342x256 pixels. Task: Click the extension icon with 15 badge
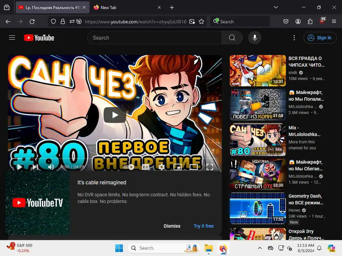click(x=322, y=21)
